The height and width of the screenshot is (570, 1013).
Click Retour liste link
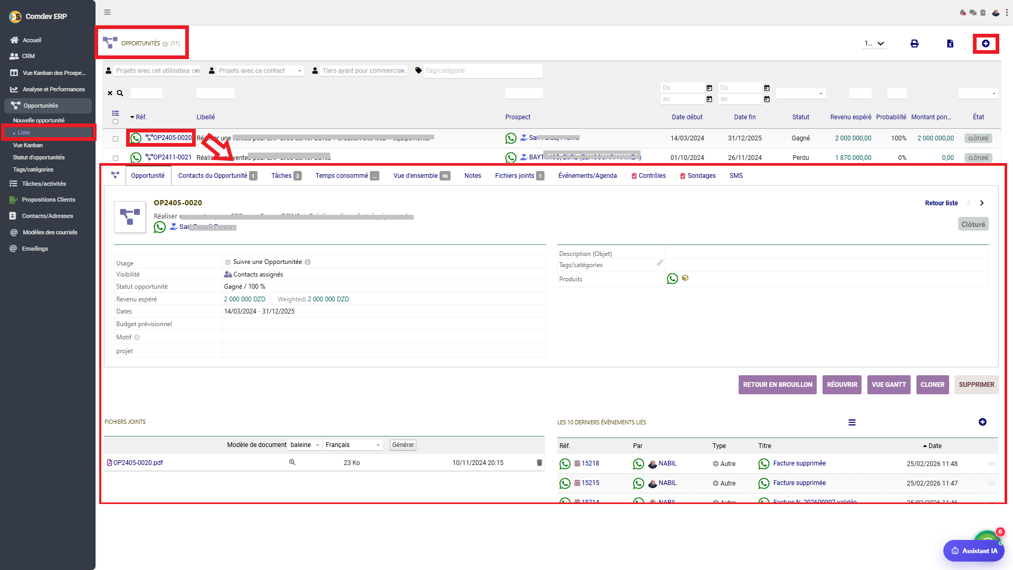[941, 203]
